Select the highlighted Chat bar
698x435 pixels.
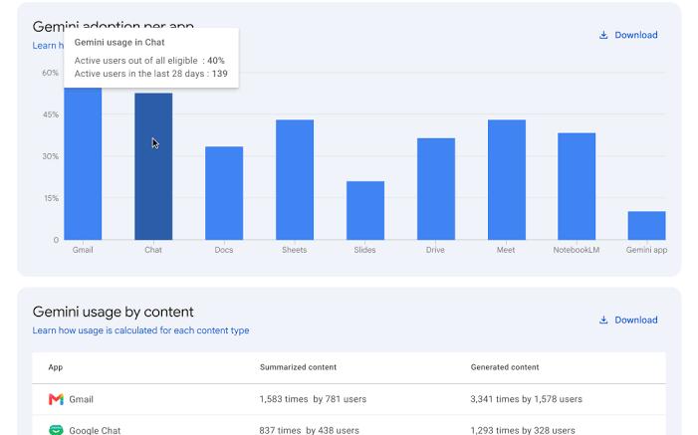point(153,166)
